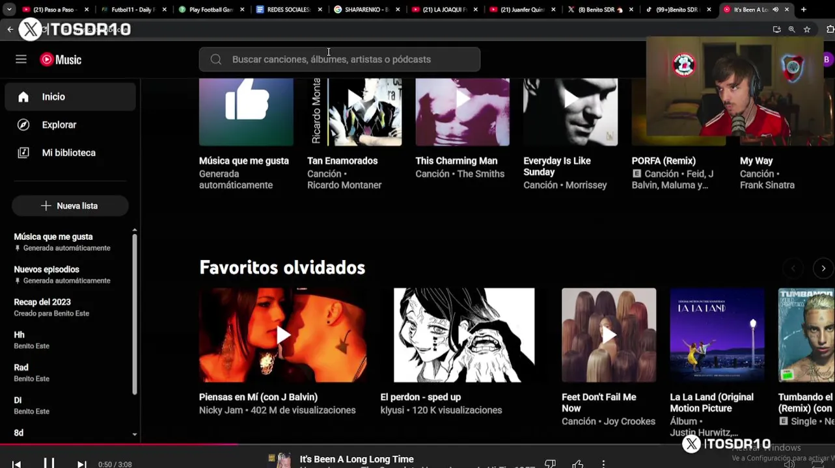Viewport: 835px width, 468px height.
Task: Click Nueva lista button
Action: [x=70, y=206]
